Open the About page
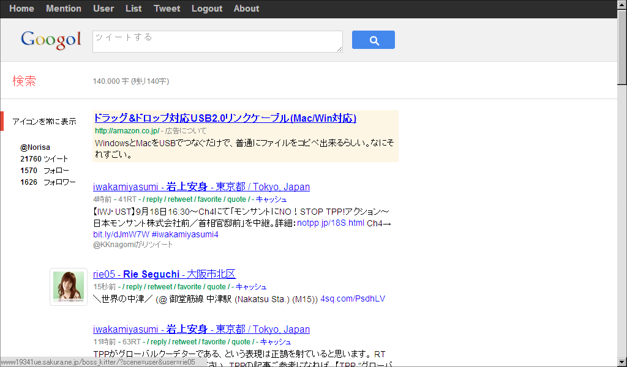 pyautogui.click(x=246, y=9)
